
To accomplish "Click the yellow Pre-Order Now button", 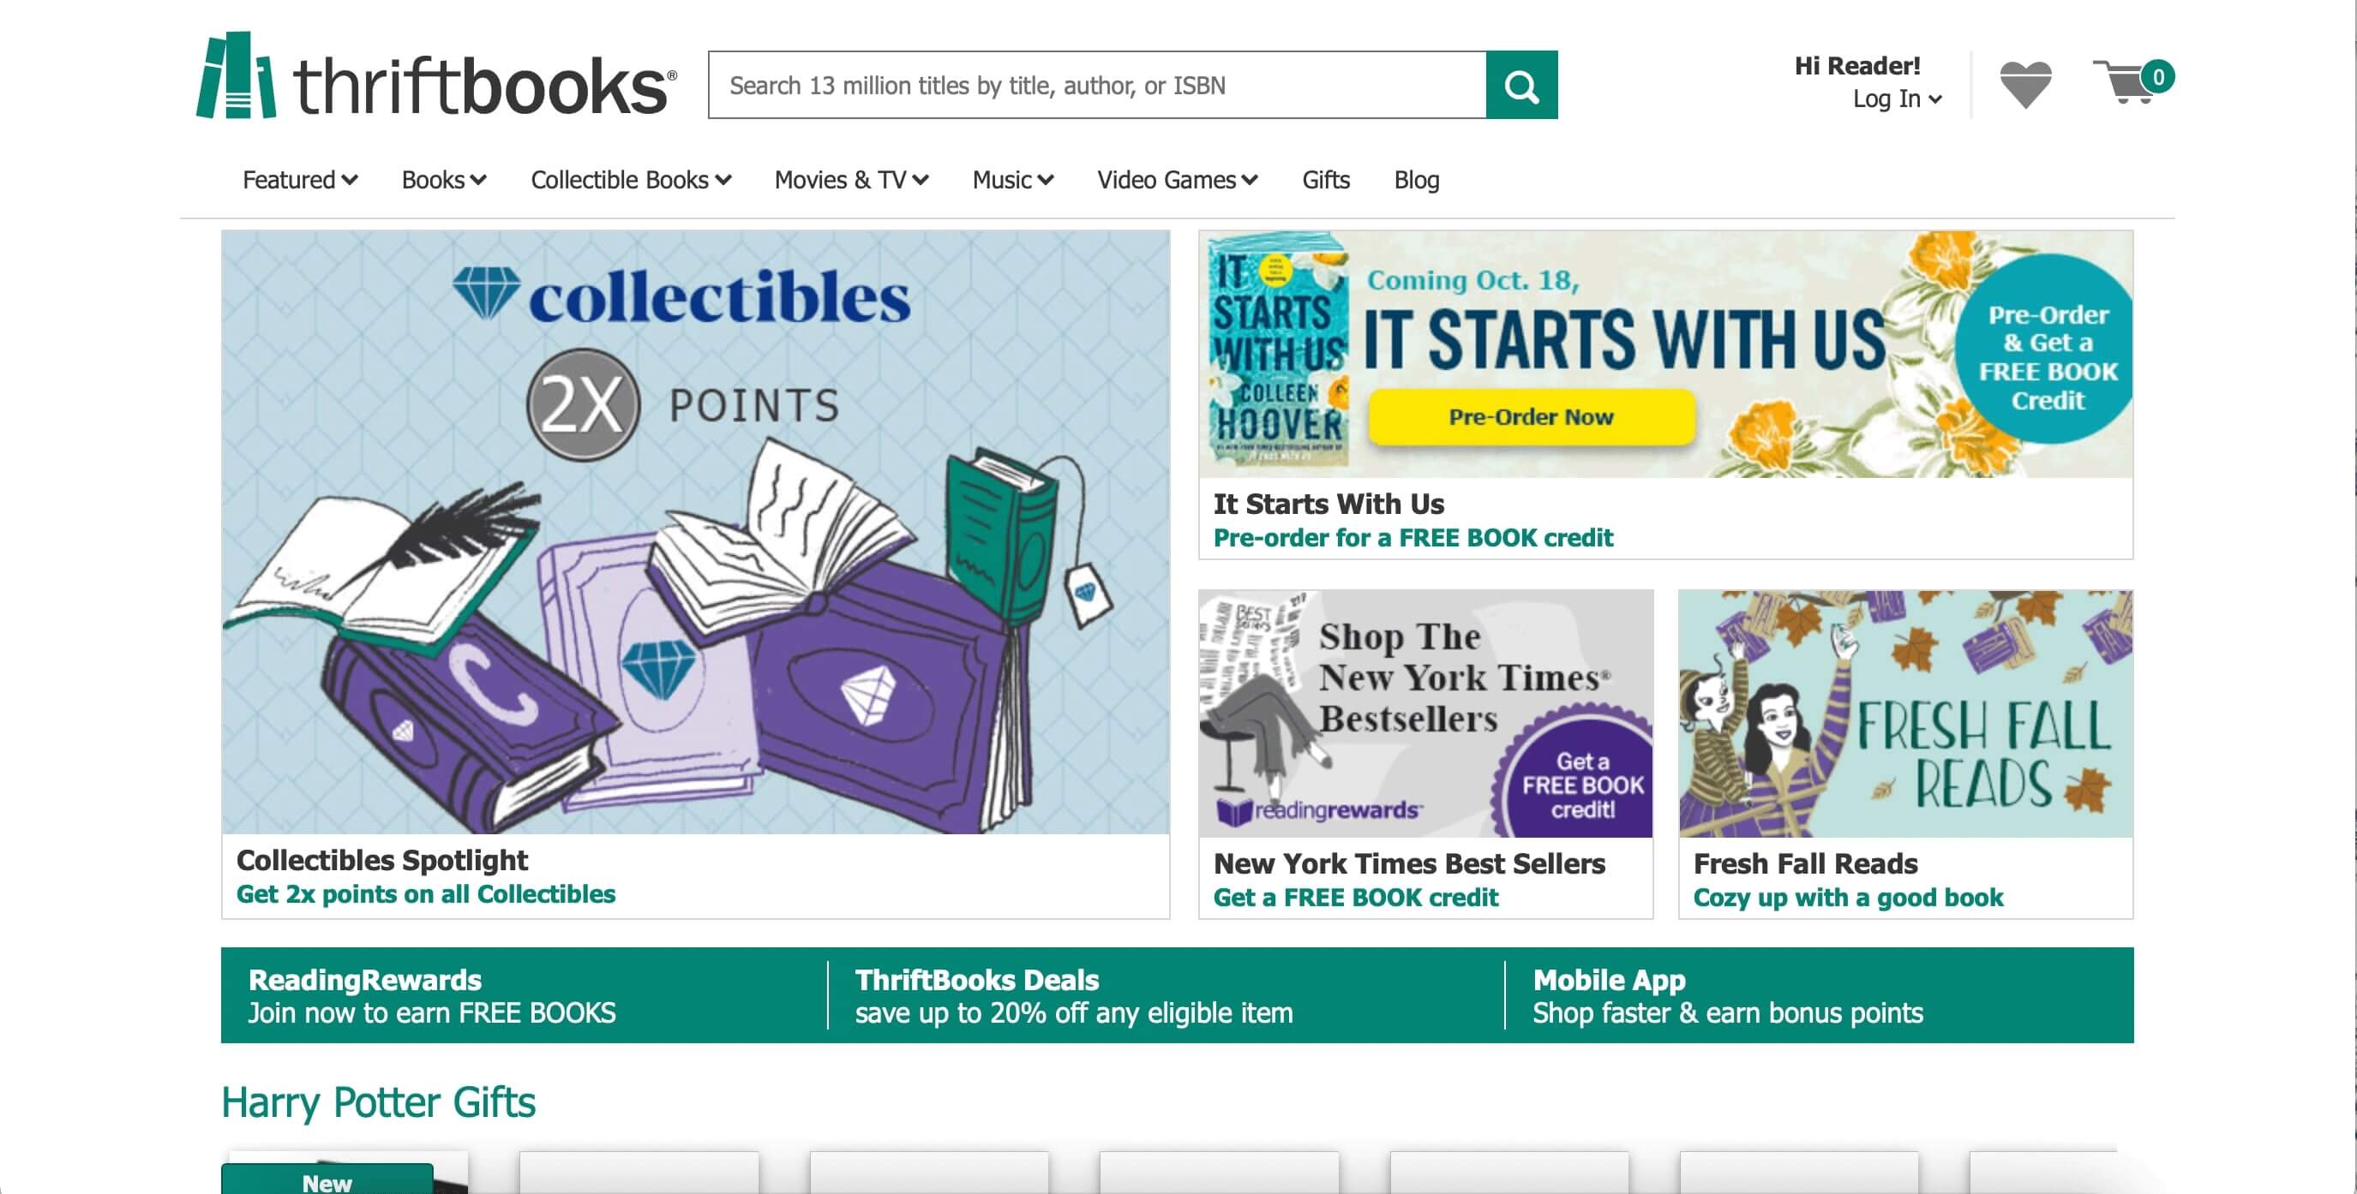I will point(1531,417).
